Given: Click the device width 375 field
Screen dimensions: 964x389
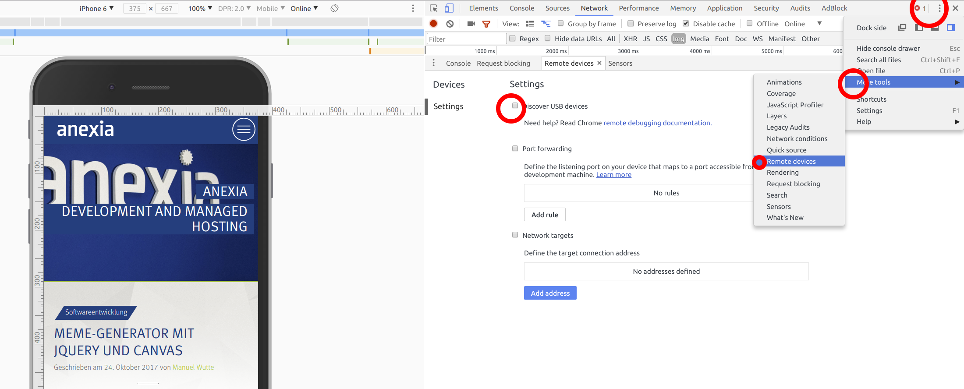Looking at the screenshot, I should [x=135, y=8].
